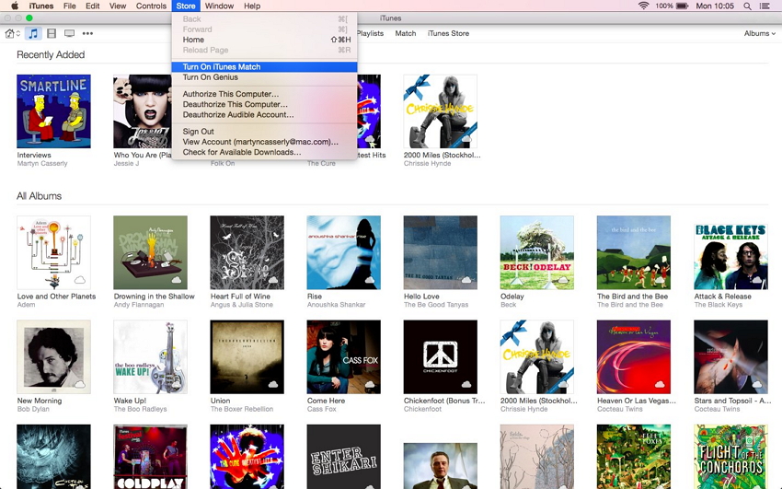Image resolution: width=782 pixels, height=489 pixels.
Task: Turn On Genius in Store menu
Action: coord(210,77)
